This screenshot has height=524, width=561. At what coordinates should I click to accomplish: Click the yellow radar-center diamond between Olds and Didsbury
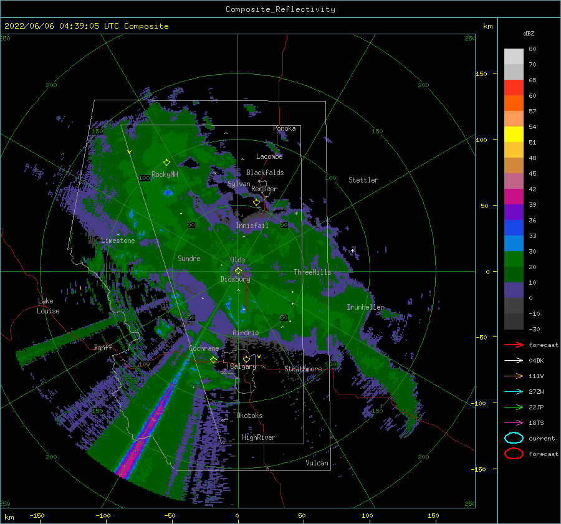click(238, 271)
